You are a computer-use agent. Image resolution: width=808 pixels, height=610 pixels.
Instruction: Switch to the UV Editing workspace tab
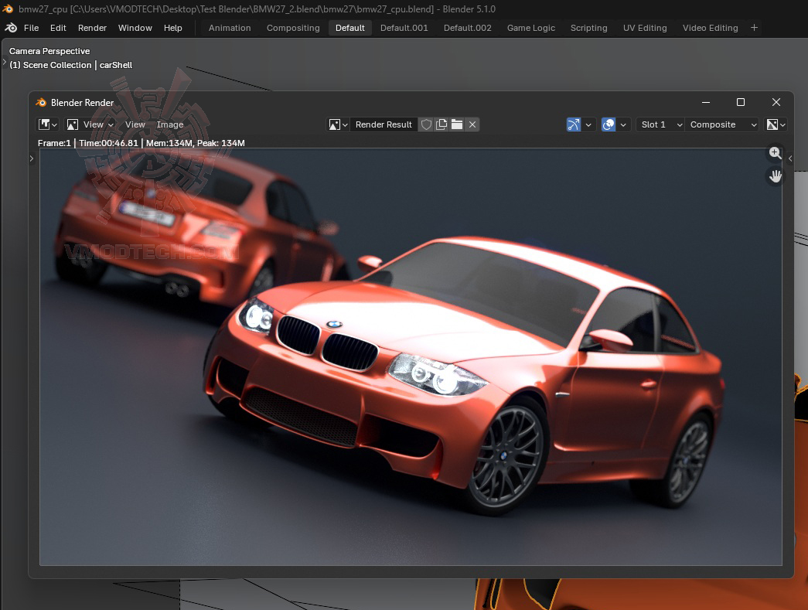click(645, 28)
